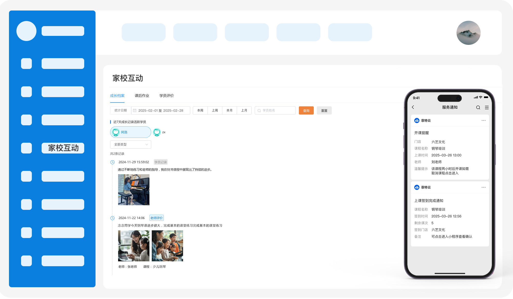This screenshot has width=513, height=299.
Task: Select zx student avatar
Action: [157, 132]
